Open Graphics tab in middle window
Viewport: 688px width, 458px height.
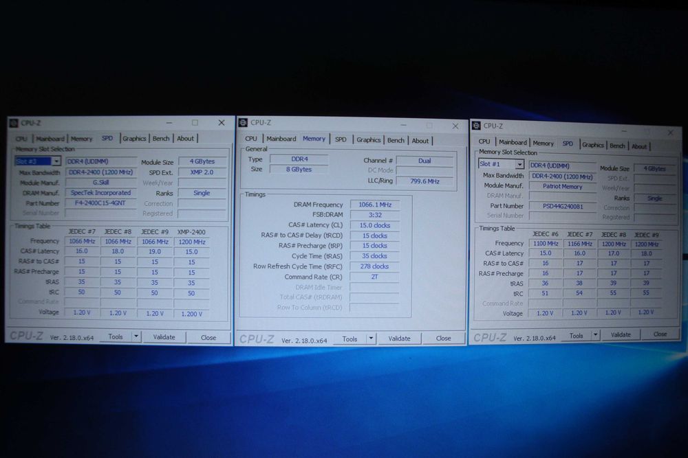coord(369,139)
